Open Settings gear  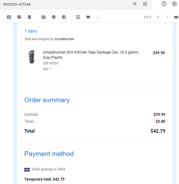click(x=174, y=4)
